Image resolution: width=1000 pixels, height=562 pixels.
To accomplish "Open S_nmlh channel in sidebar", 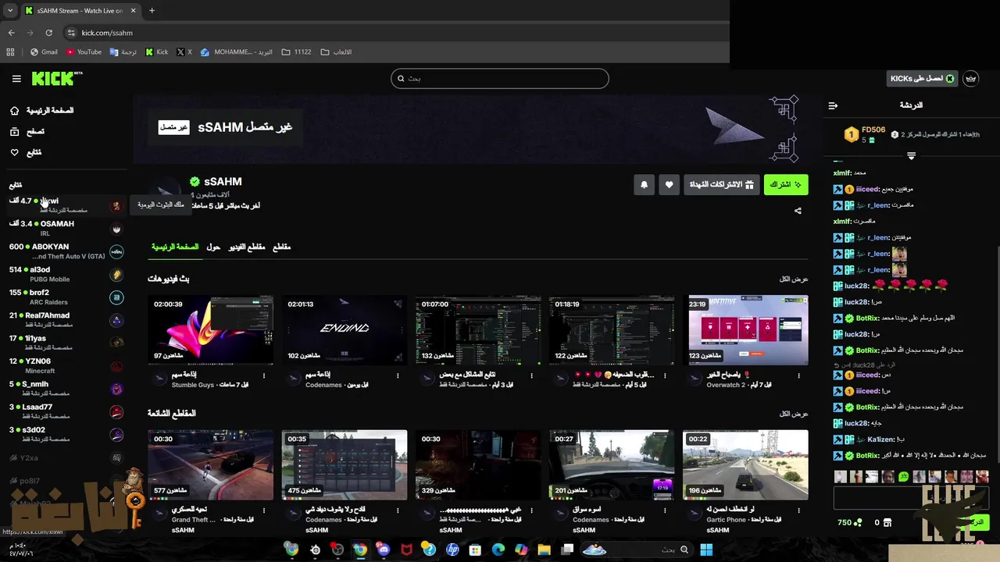I will (x=66, y=389).
